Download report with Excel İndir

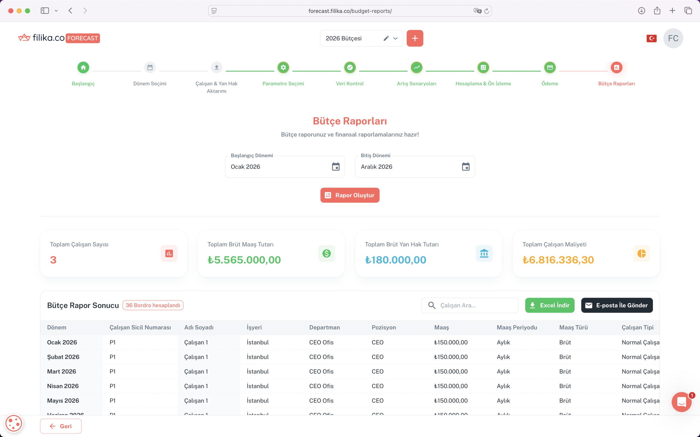550,305
